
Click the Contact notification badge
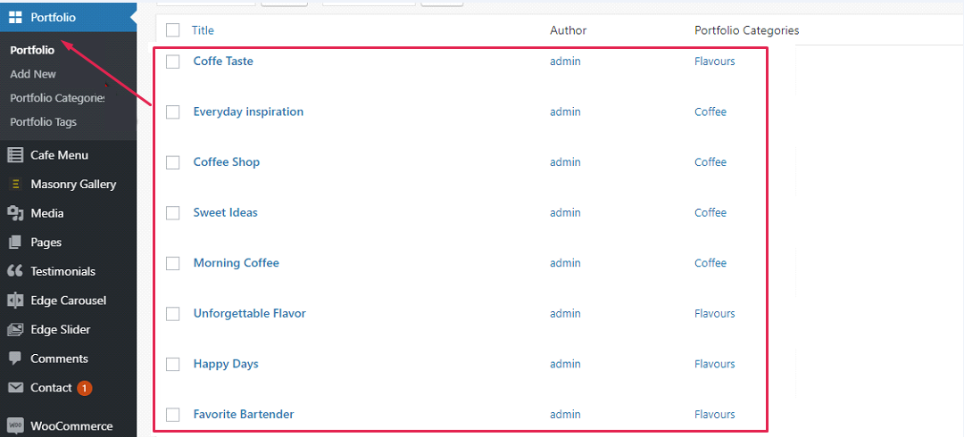tap(84, 388)
